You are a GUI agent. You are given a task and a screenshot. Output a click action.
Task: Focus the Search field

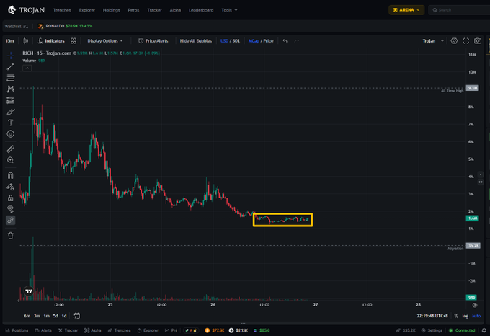(x=460, y=10)
